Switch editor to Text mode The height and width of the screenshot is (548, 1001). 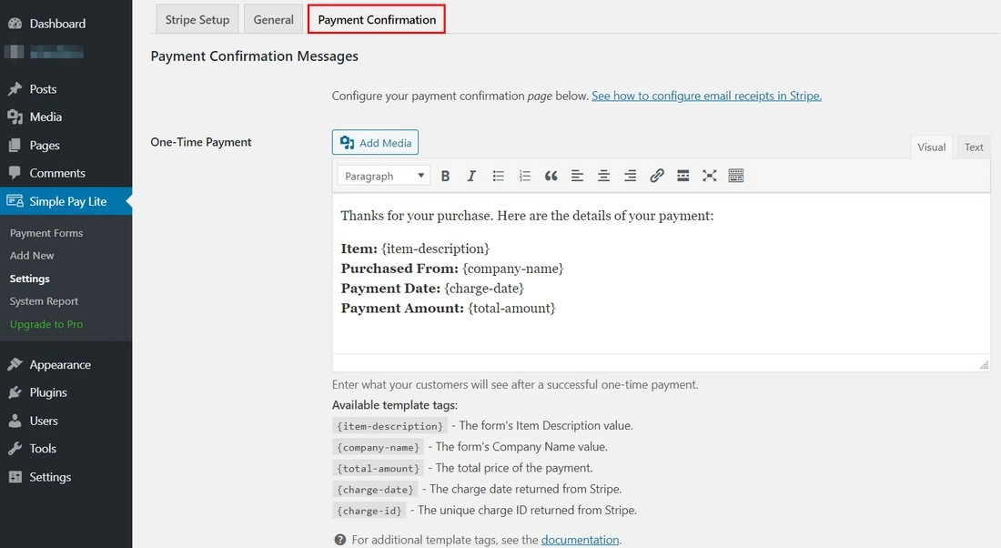[974, 147]
